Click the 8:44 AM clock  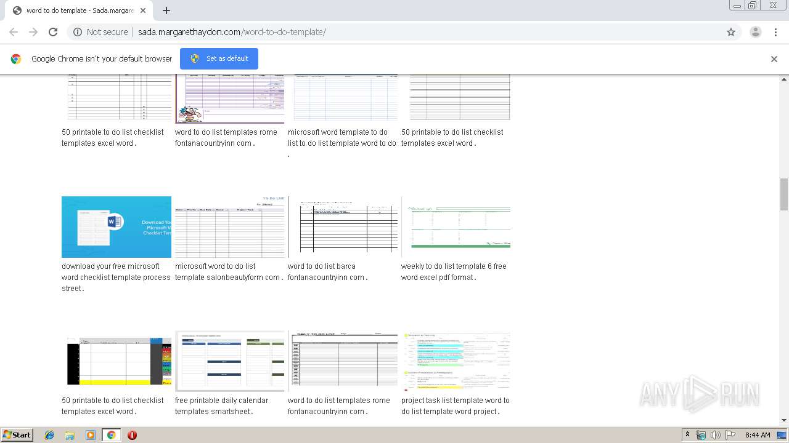coord(758,435)
